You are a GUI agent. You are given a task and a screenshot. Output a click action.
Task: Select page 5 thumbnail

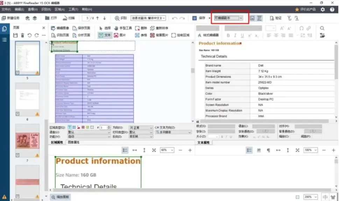pyautogui.click(x=27, y=58)
